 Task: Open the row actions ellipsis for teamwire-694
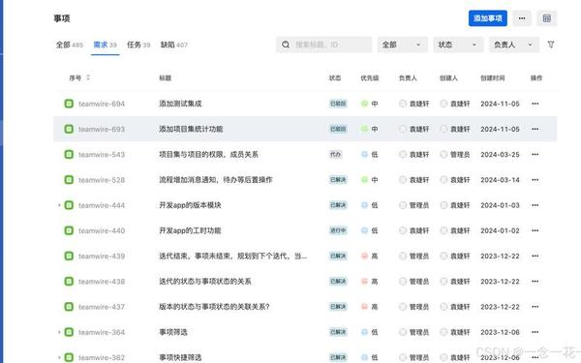point(535,104)
